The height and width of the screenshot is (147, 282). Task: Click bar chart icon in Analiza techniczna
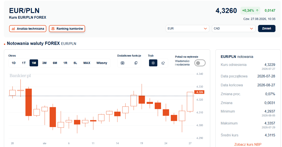click(x=13, y=29)
